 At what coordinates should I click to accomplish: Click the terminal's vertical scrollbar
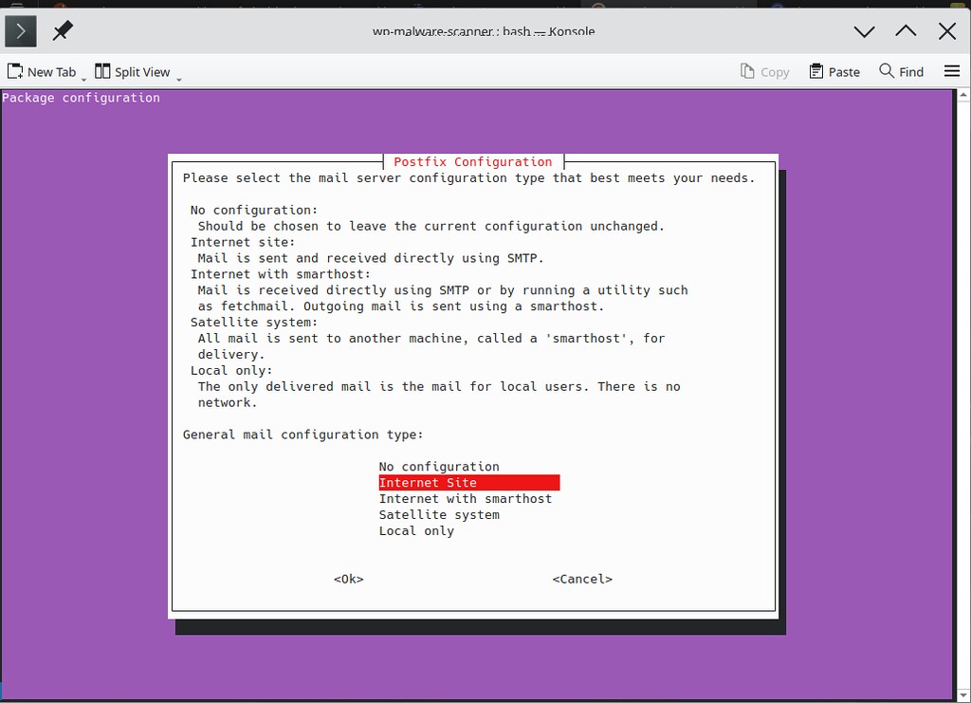[962, 379]
